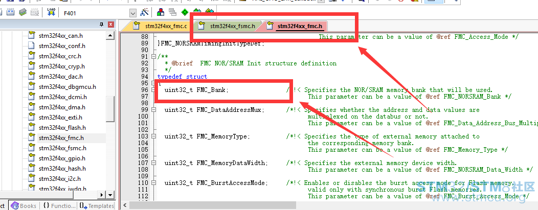Open the F401 target selection dropdown arrow
This screenshot has height=210, width=538.
133,13
